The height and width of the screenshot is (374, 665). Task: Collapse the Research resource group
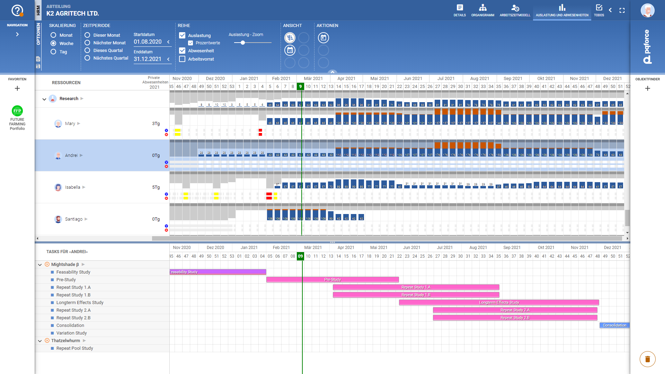click(44, 99)
